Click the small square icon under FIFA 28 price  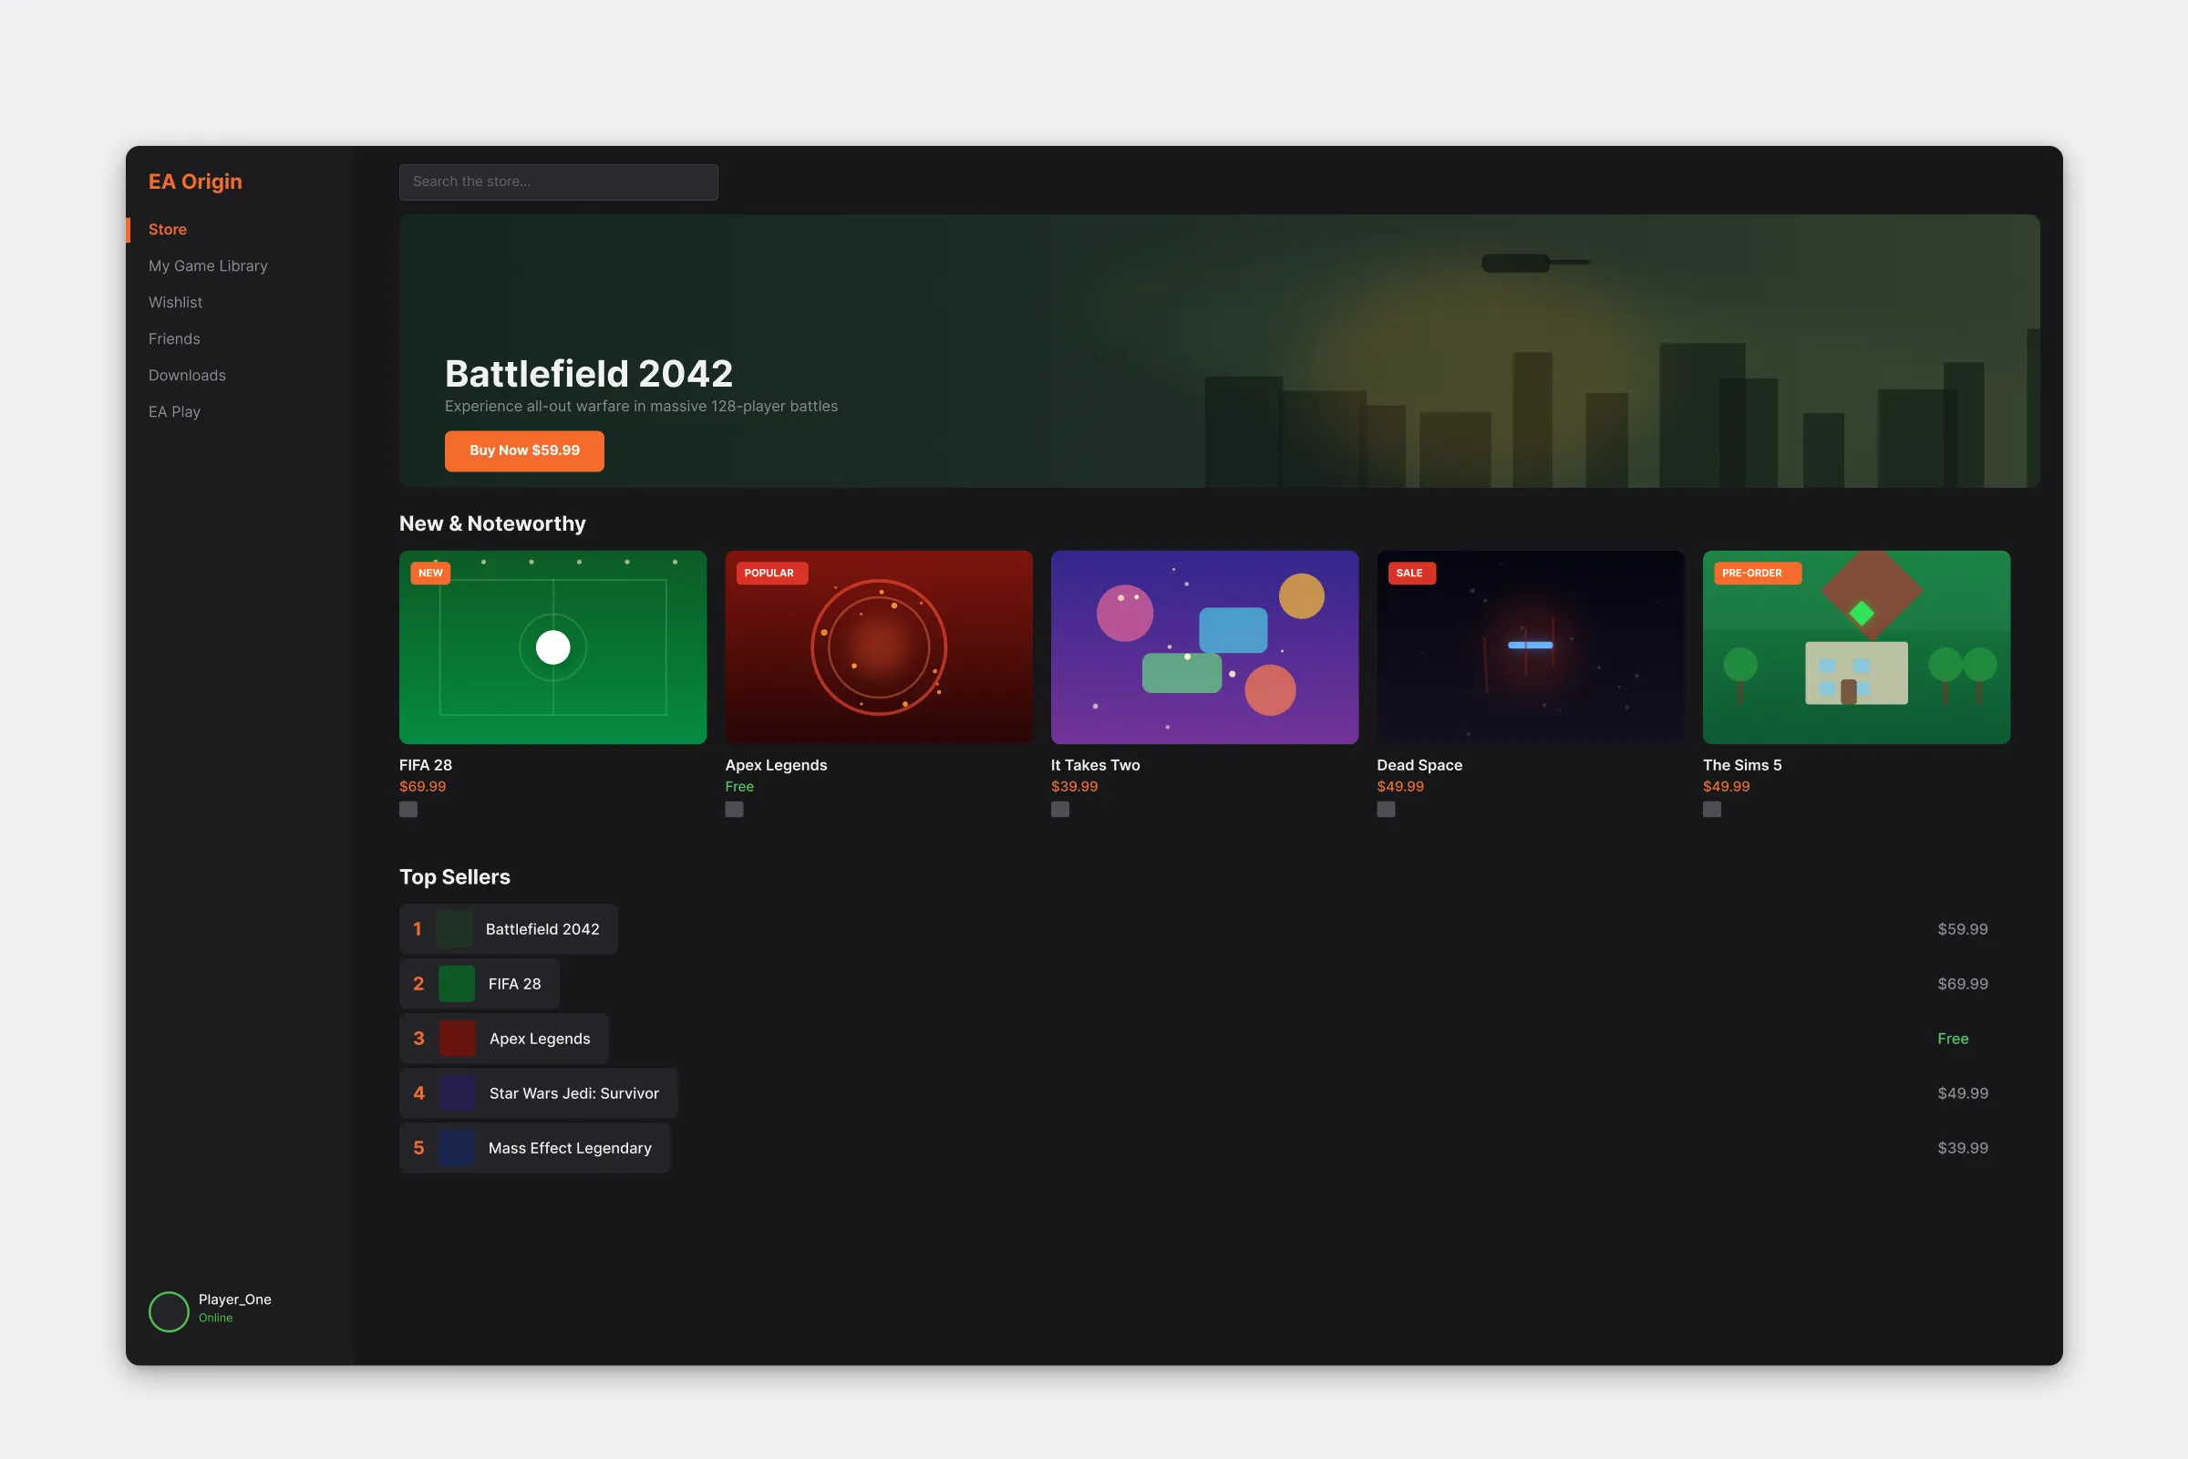coord(408,810)
